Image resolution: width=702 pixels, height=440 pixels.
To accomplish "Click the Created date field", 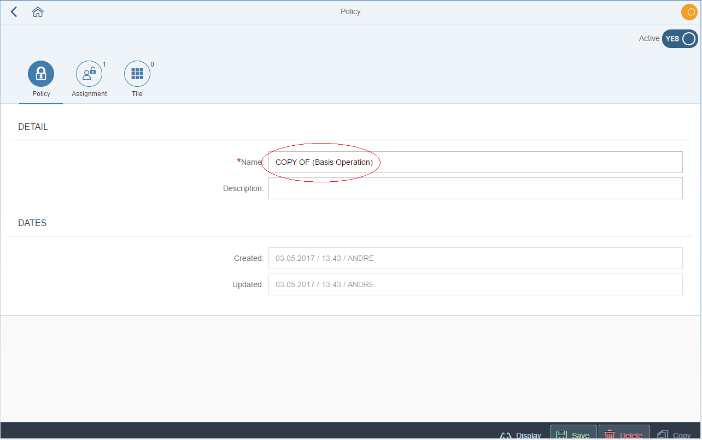I will pyautogui.click(x=475, y=258).
